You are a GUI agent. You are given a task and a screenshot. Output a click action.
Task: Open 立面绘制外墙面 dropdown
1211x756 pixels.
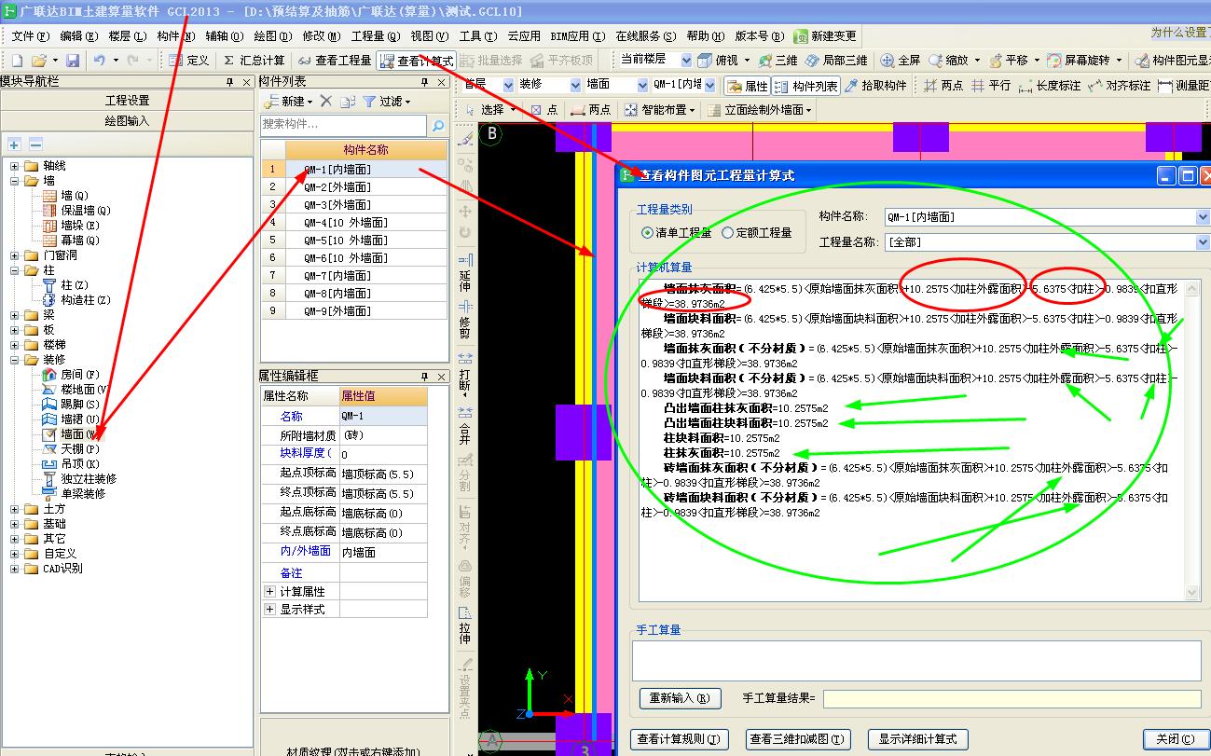coord(760,110)
